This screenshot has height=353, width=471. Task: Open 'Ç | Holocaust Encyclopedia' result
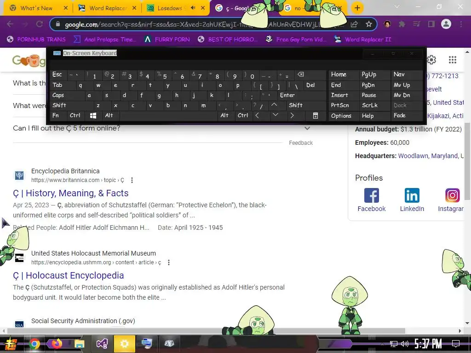tap(68, 276)
